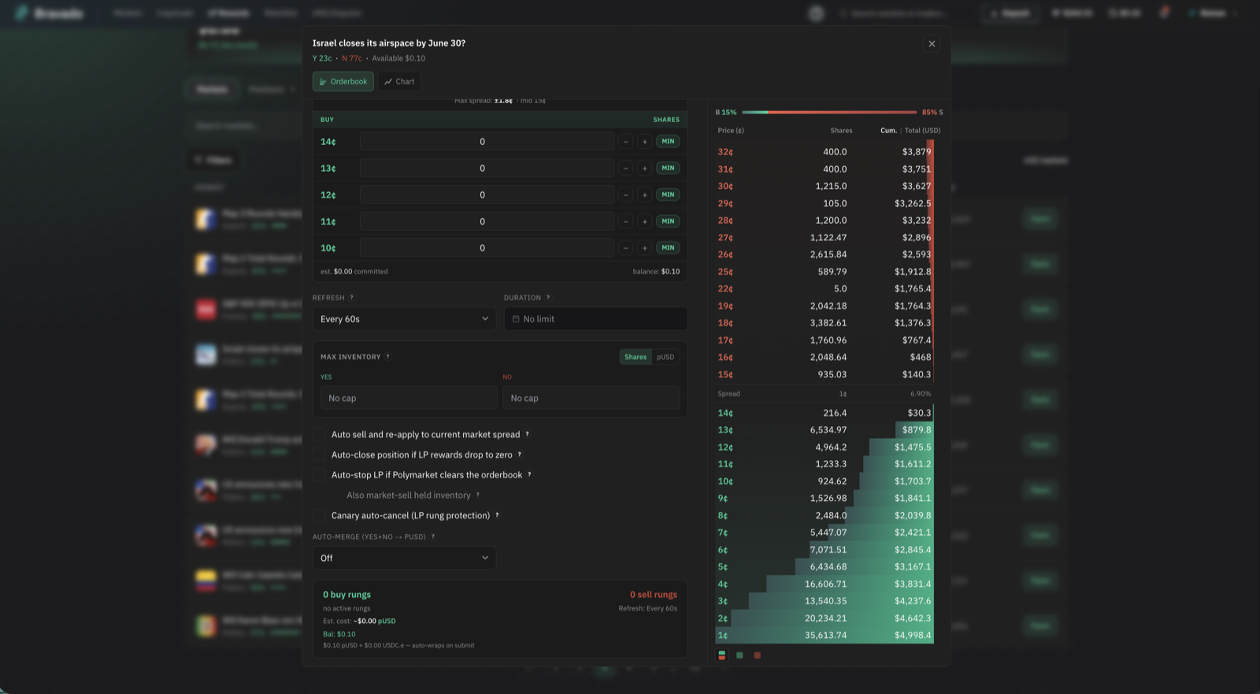Show asks-only orderbook view (red icon)
1260x694 pixels.
pyautogui.click(x=758, y=655)
